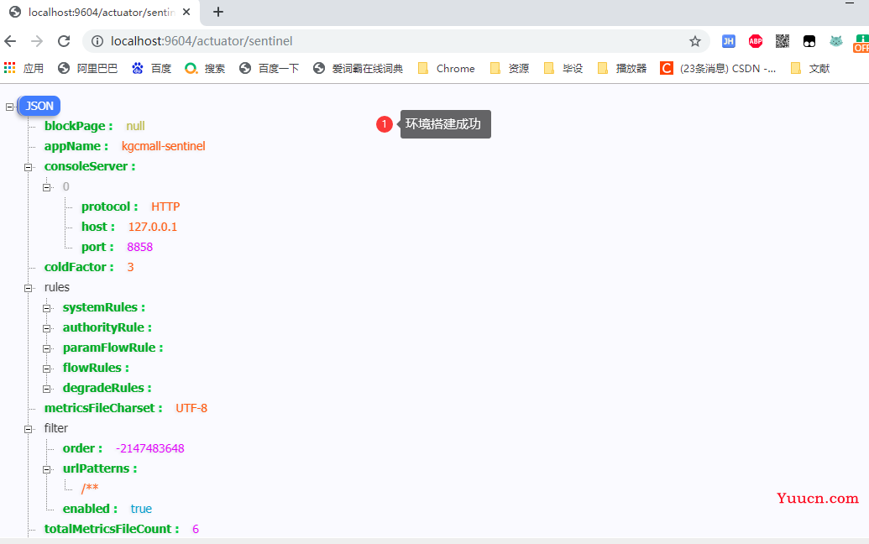Open the 毕设 bookmarks folder

pyautogui.click(x=563, y=68)
